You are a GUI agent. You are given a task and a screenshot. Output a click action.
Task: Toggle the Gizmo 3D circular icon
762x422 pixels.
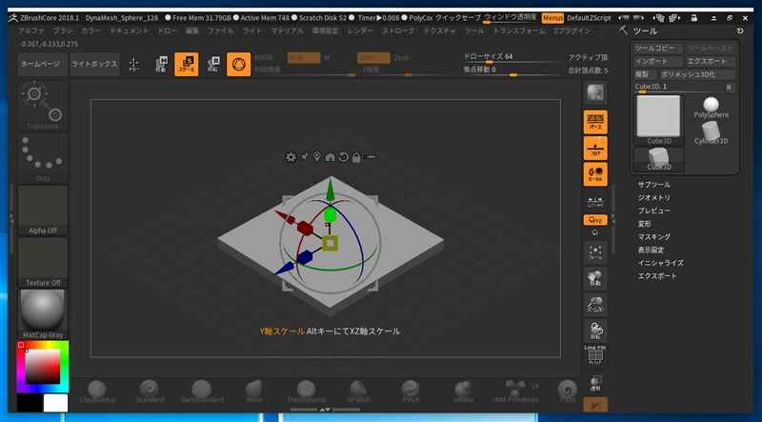[x=239, y=64]
